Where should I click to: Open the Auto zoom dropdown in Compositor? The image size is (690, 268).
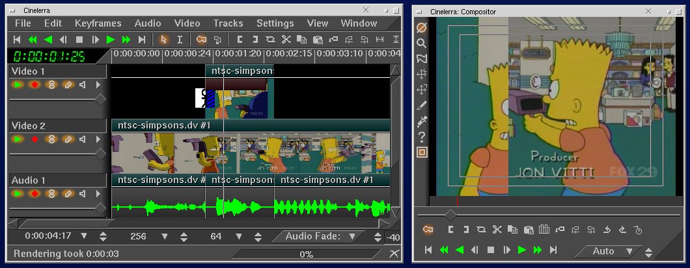[629, 251]
